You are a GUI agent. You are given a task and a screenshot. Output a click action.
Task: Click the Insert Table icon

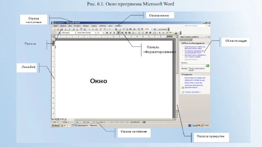123,29
